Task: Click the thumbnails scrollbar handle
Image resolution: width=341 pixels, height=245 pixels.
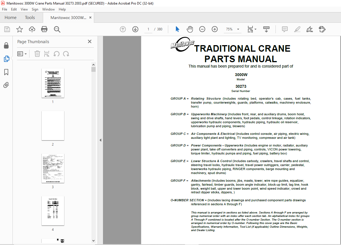Action: coord(93,70)
